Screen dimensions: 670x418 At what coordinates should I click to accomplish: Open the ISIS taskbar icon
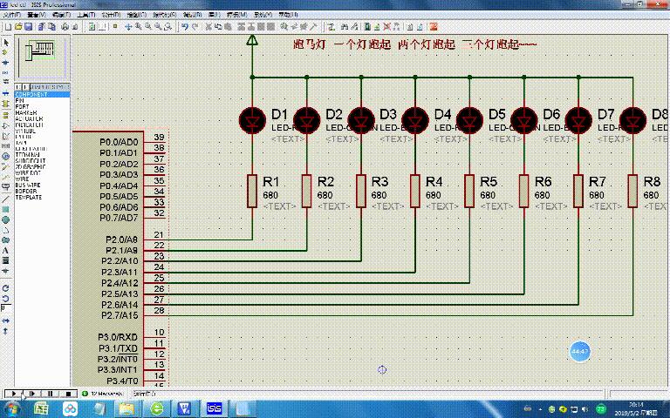(214, 409)
